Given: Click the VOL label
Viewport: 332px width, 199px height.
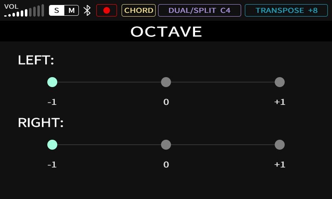Looking at the screenshot, I should click(11, 6).
